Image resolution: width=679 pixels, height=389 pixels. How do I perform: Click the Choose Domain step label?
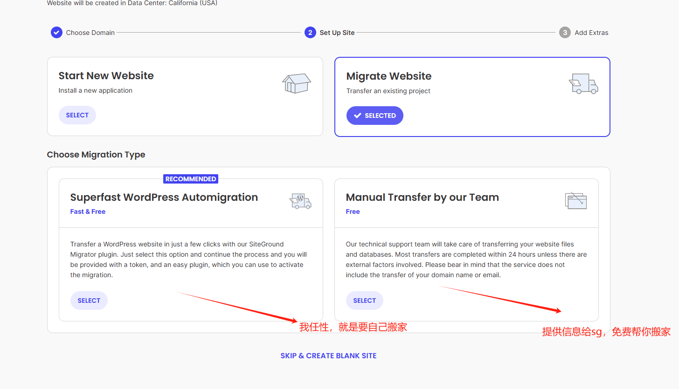90,33
